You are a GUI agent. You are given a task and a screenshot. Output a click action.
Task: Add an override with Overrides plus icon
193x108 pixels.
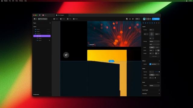(x=159, y=94)
